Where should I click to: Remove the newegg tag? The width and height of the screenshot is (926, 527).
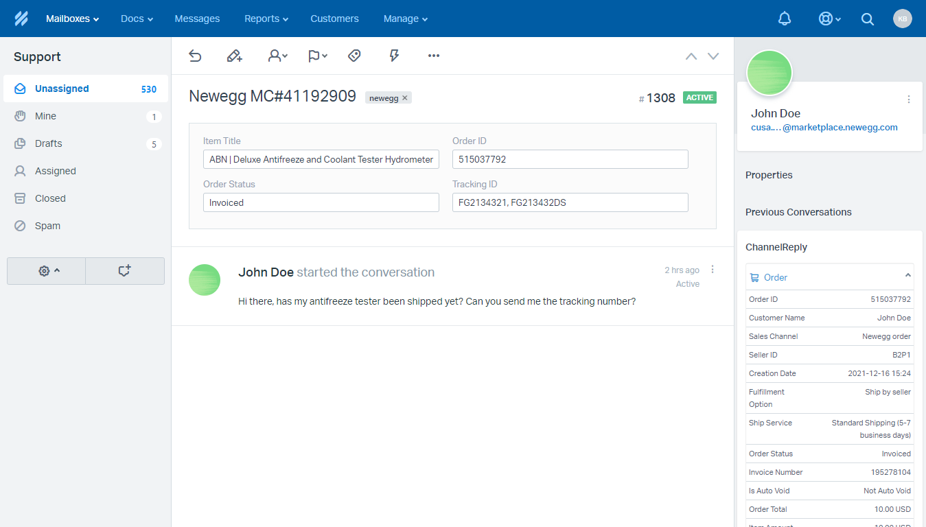pos(405,98)
